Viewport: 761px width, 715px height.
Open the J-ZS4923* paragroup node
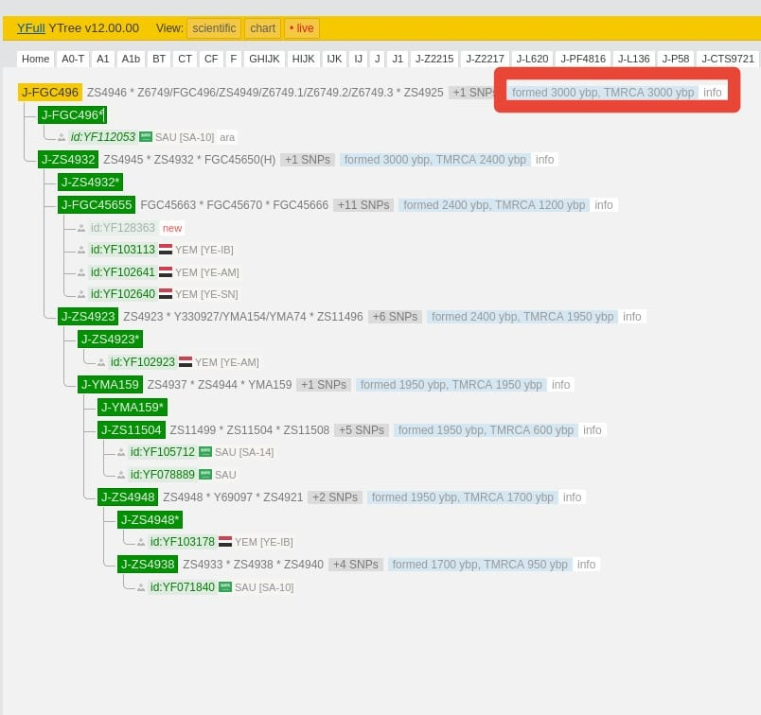pos(110,340)
